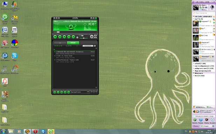Adjust AIMP balance slider below volume
Image resolution: width=216 pixels, height=134 pixels.
[x=83, y=38]
